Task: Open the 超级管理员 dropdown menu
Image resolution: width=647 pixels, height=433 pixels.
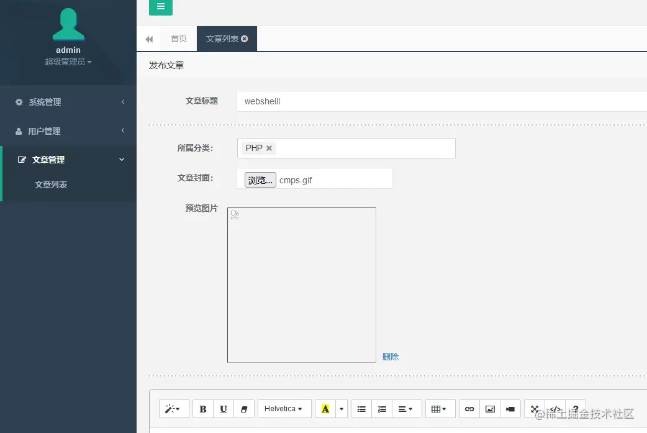Action: (68, 62)
